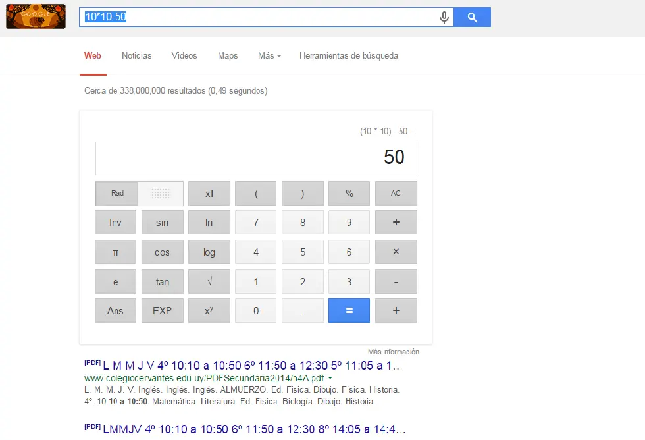
Task: Click the x to the power y key
Action: [x=209, y=311]
